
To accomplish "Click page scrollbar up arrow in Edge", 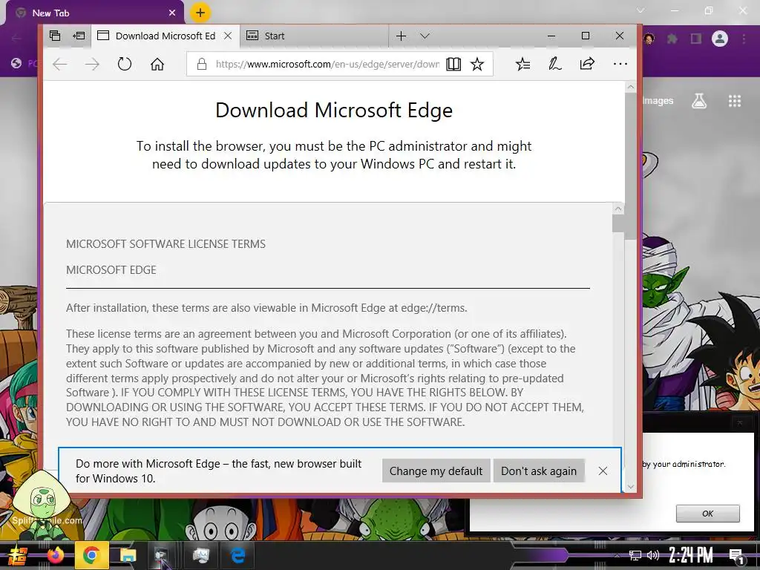I will [x=631, y=88].
